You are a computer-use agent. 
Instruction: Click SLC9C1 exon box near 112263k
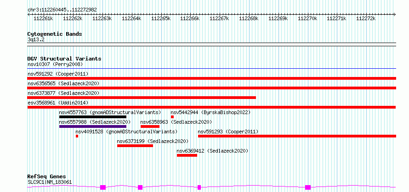[103, 187]
